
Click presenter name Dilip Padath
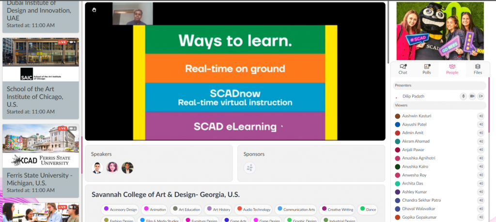point(413,96)
